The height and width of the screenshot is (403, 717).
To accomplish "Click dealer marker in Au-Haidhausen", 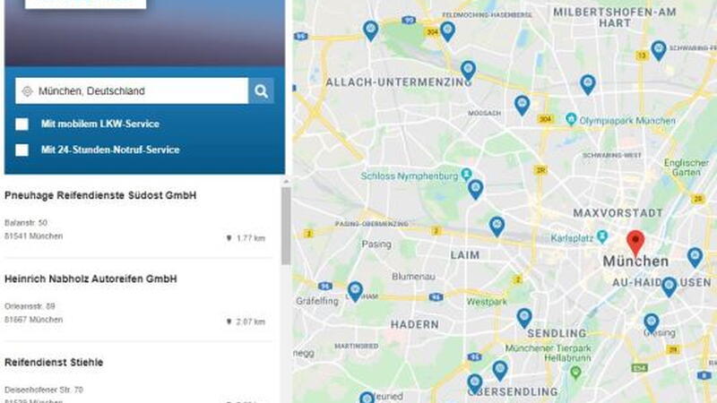I will [x=669, y=287].
